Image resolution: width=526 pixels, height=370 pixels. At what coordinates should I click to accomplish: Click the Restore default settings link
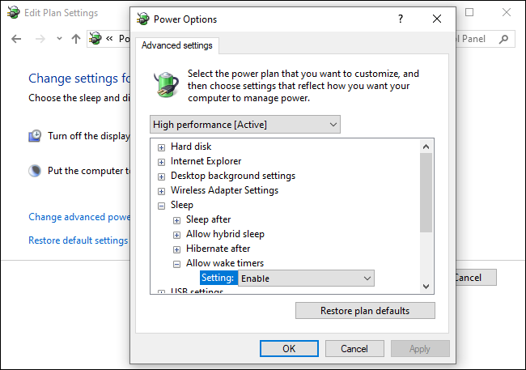click(78, 240)
